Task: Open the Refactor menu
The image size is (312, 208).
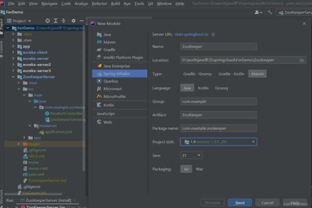Action: pyautogui.click(x=99, y=3)
